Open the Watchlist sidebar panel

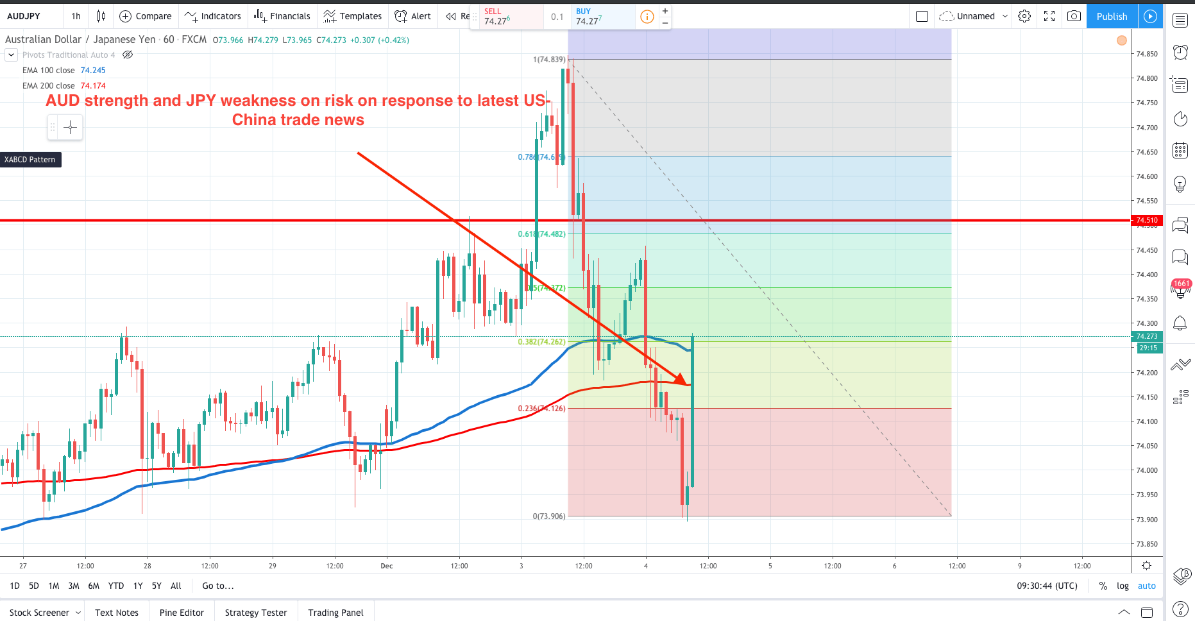click(x=1180, y=20)
